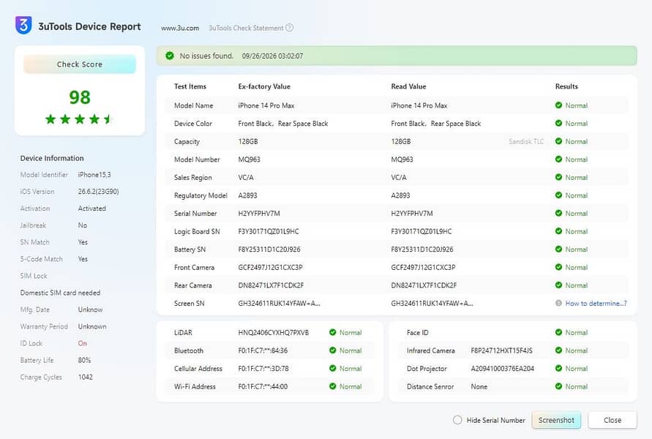Click the Dot Projector serial A20941000376EA204

[x=502, y=369]
